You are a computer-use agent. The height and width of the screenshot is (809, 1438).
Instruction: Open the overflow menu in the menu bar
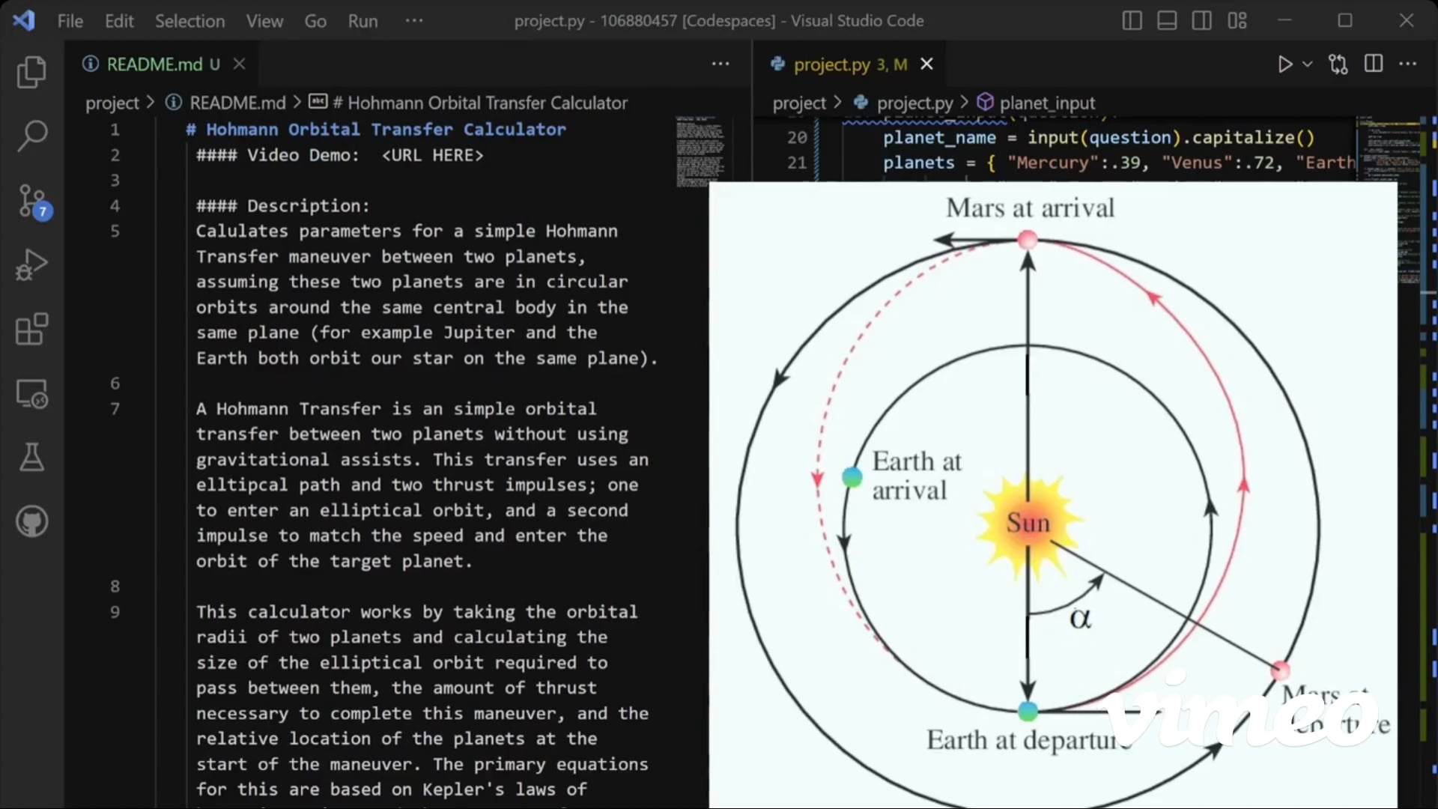pyautogui.click(x=413, y=20)
